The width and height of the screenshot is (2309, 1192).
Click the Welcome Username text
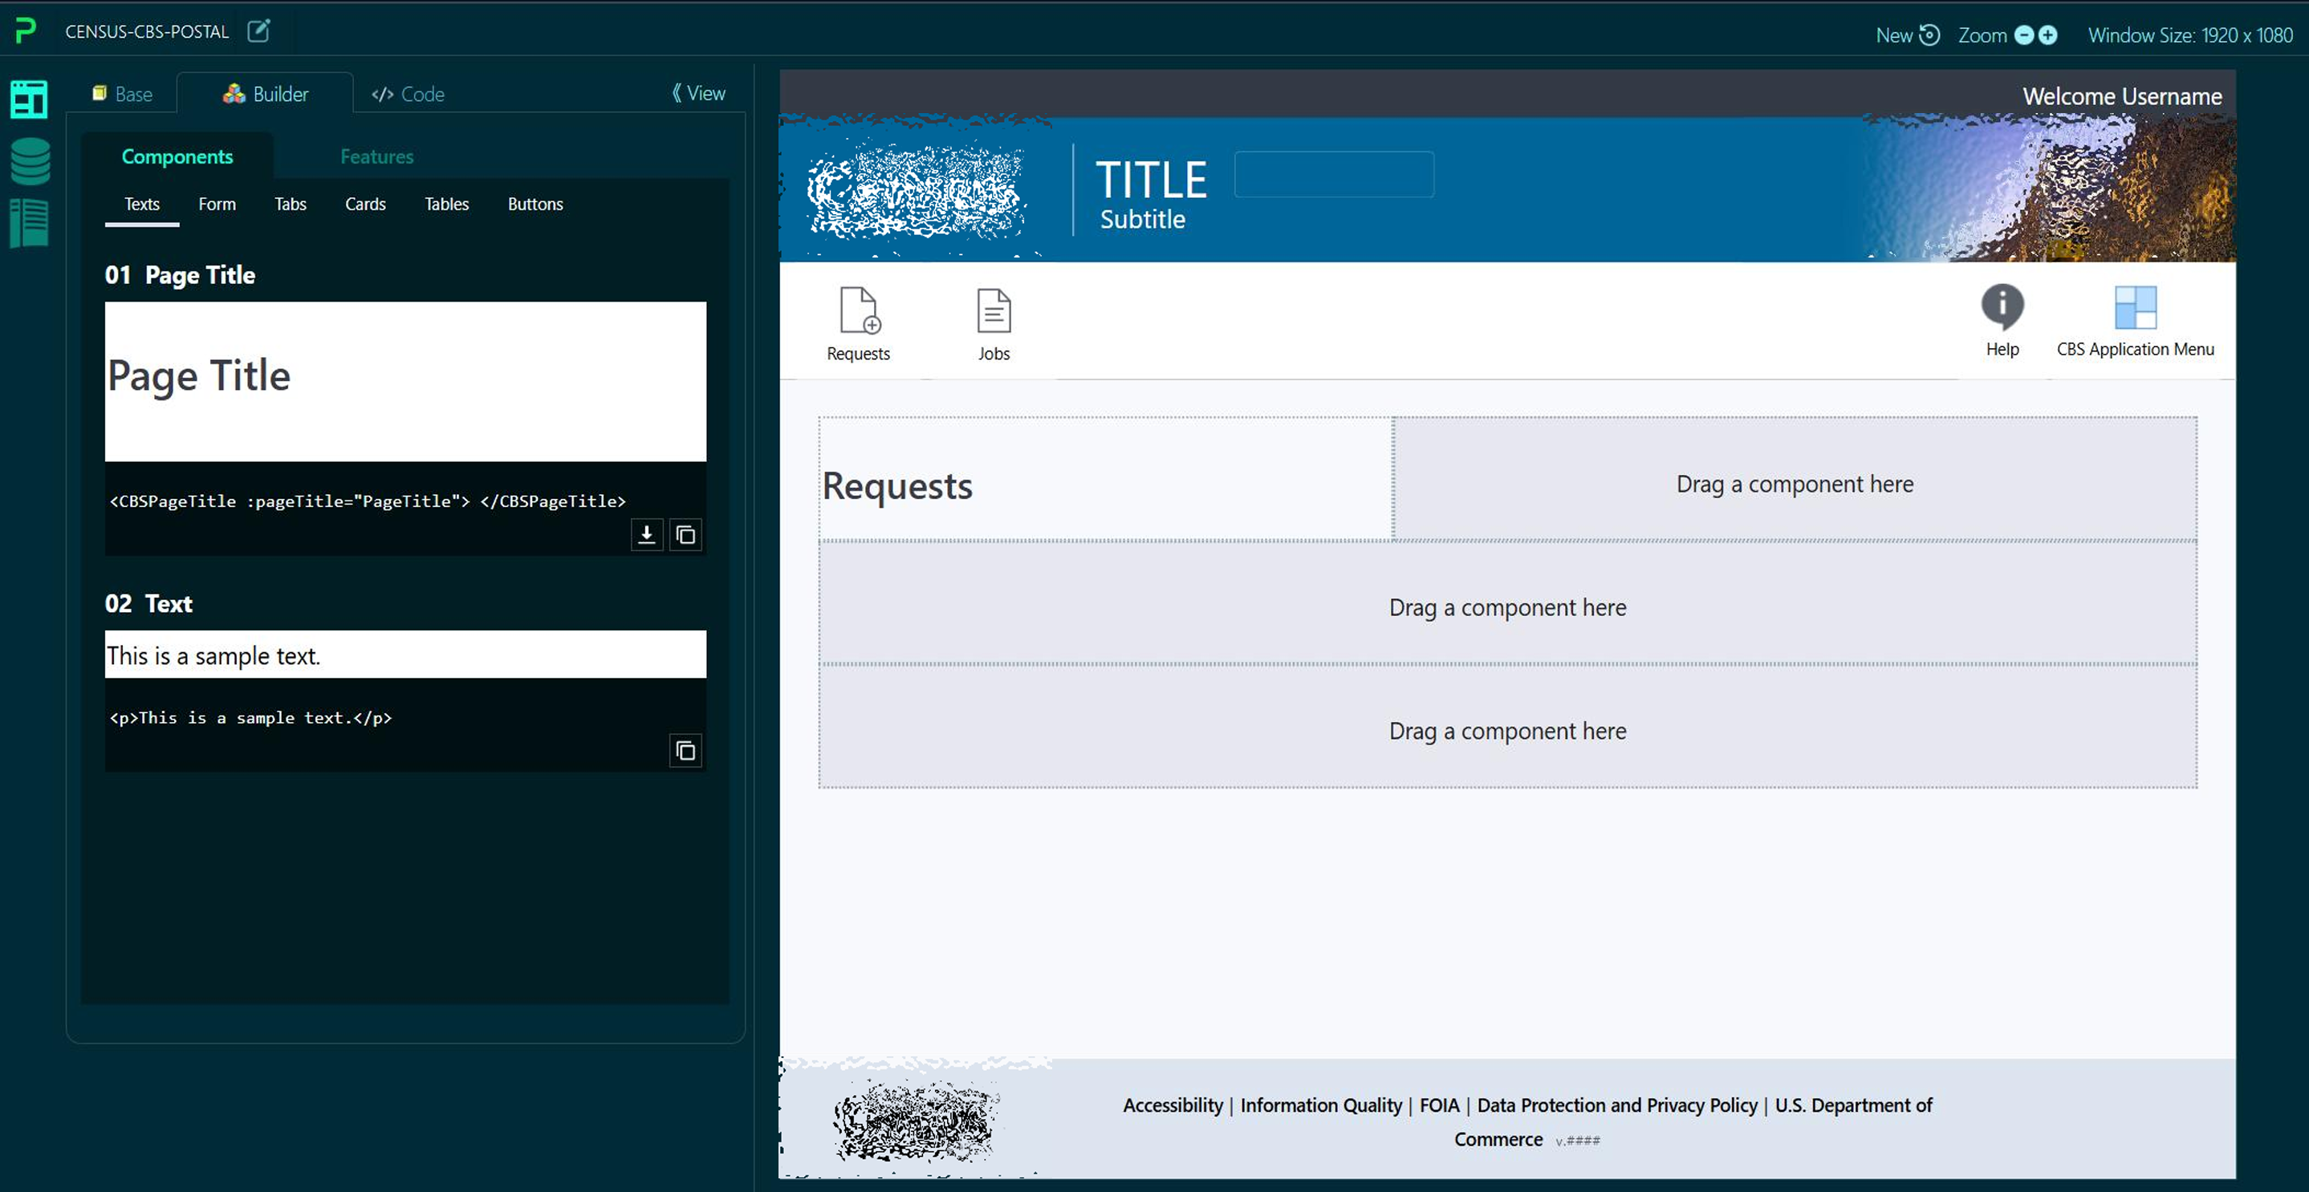click(x=2122, y=95)
